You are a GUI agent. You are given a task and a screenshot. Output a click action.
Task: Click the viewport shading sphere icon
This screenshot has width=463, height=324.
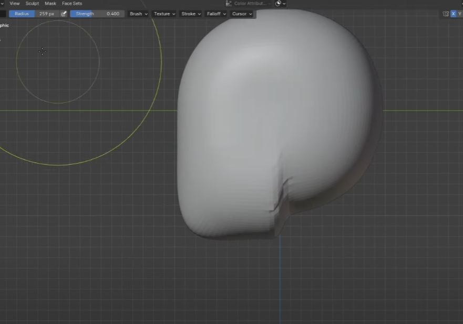pyautogui.click(x=278, y=3)
